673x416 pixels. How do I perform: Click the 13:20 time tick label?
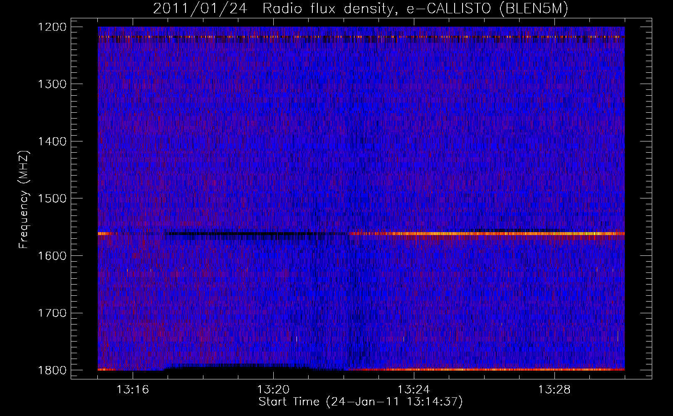click(x=273, y=390)
